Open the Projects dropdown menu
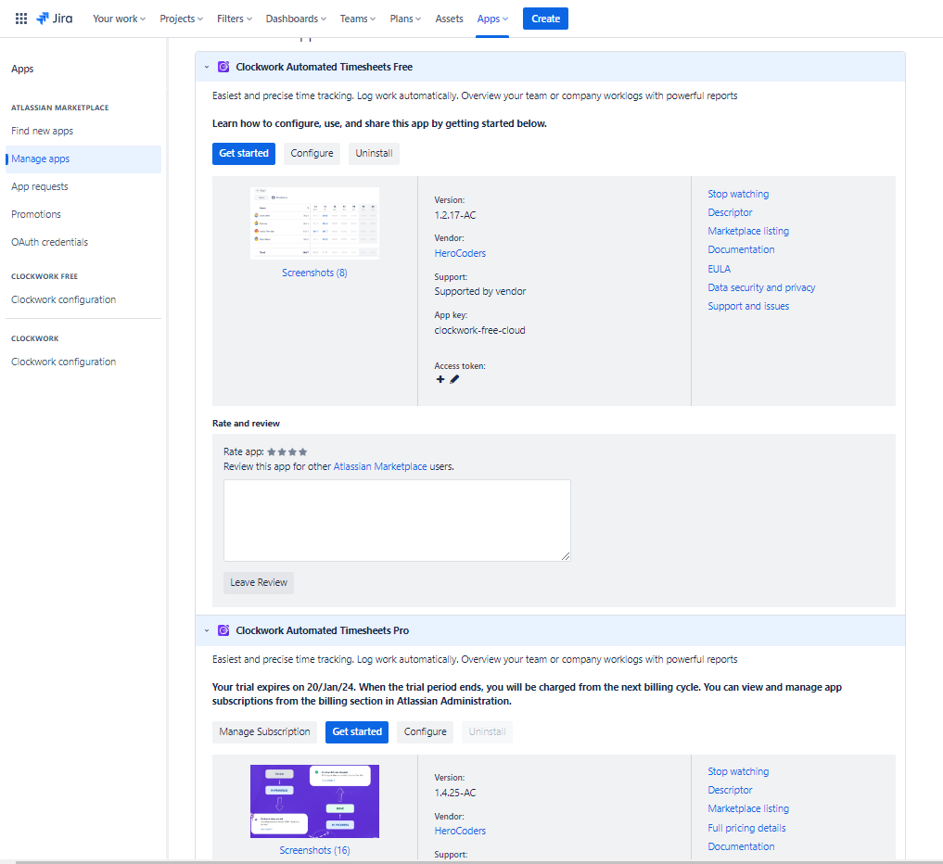 tap(181, 19)
